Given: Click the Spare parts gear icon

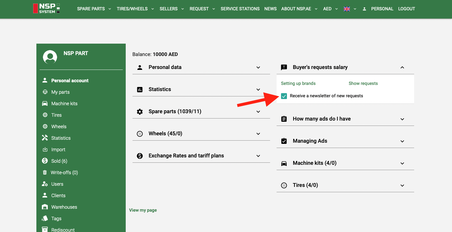Looking at the screenshot, I should [x=140, y=111].
